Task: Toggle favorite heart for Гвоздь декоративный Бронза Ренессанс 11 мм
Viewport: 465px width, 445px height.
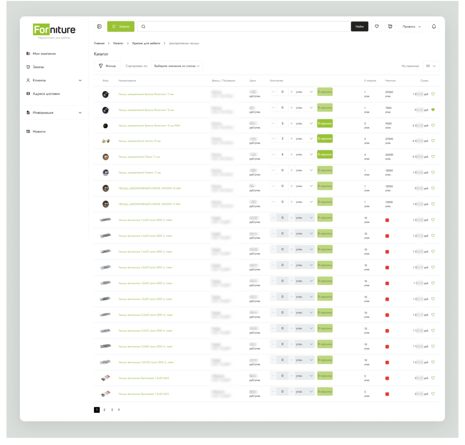Action: coord(433,94)
